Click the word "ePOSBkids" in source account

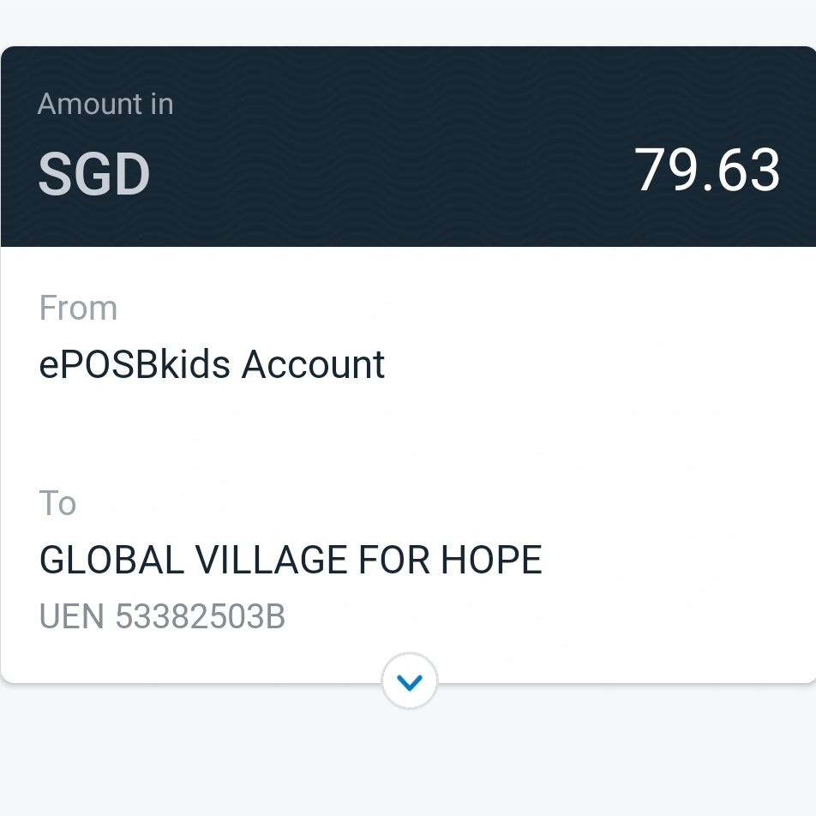tap(135, 365)
